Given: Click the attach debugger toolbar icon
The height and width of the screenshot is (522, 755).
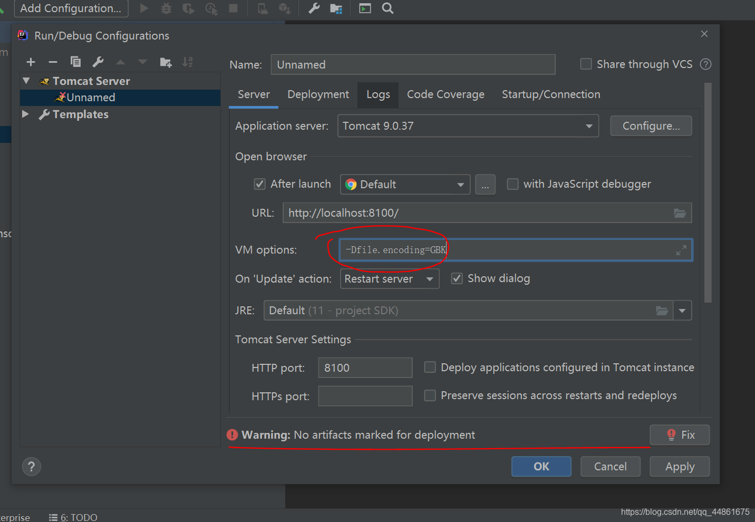Looking at the screenshot, I should [x=263, y=8].
